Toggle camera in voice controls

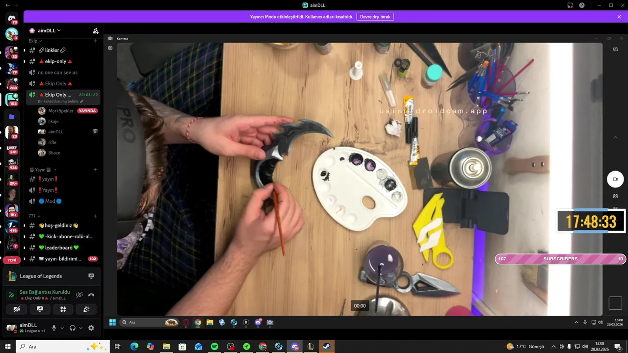click(x=17, y=309)
